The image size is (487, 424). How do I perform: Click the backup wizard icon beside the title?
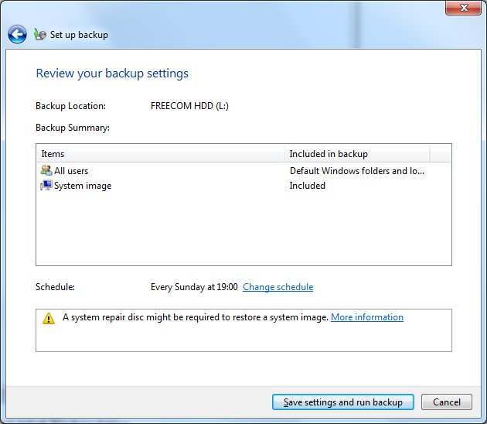coord(40,35)
